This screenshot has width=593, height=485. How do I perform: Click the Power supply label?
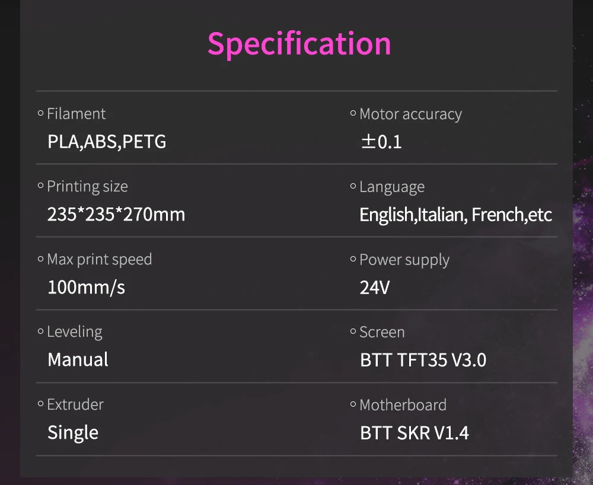pos(404,260)
